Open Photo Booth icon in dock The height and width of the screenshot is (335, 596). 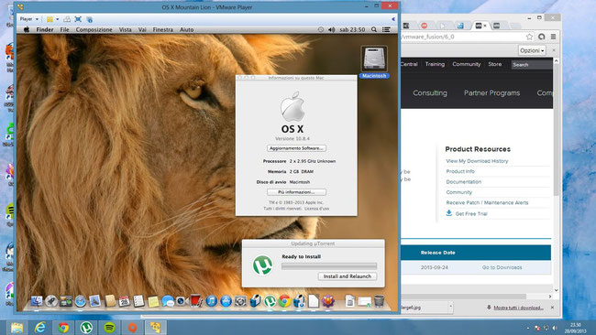click(196, 301)
